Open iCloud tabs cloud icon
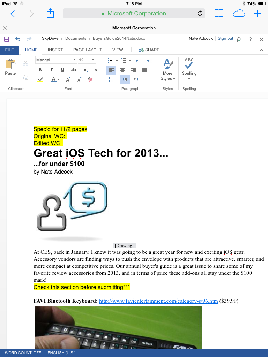The height and width of the screenshot is (357, 268). click(x=239, y=14)
